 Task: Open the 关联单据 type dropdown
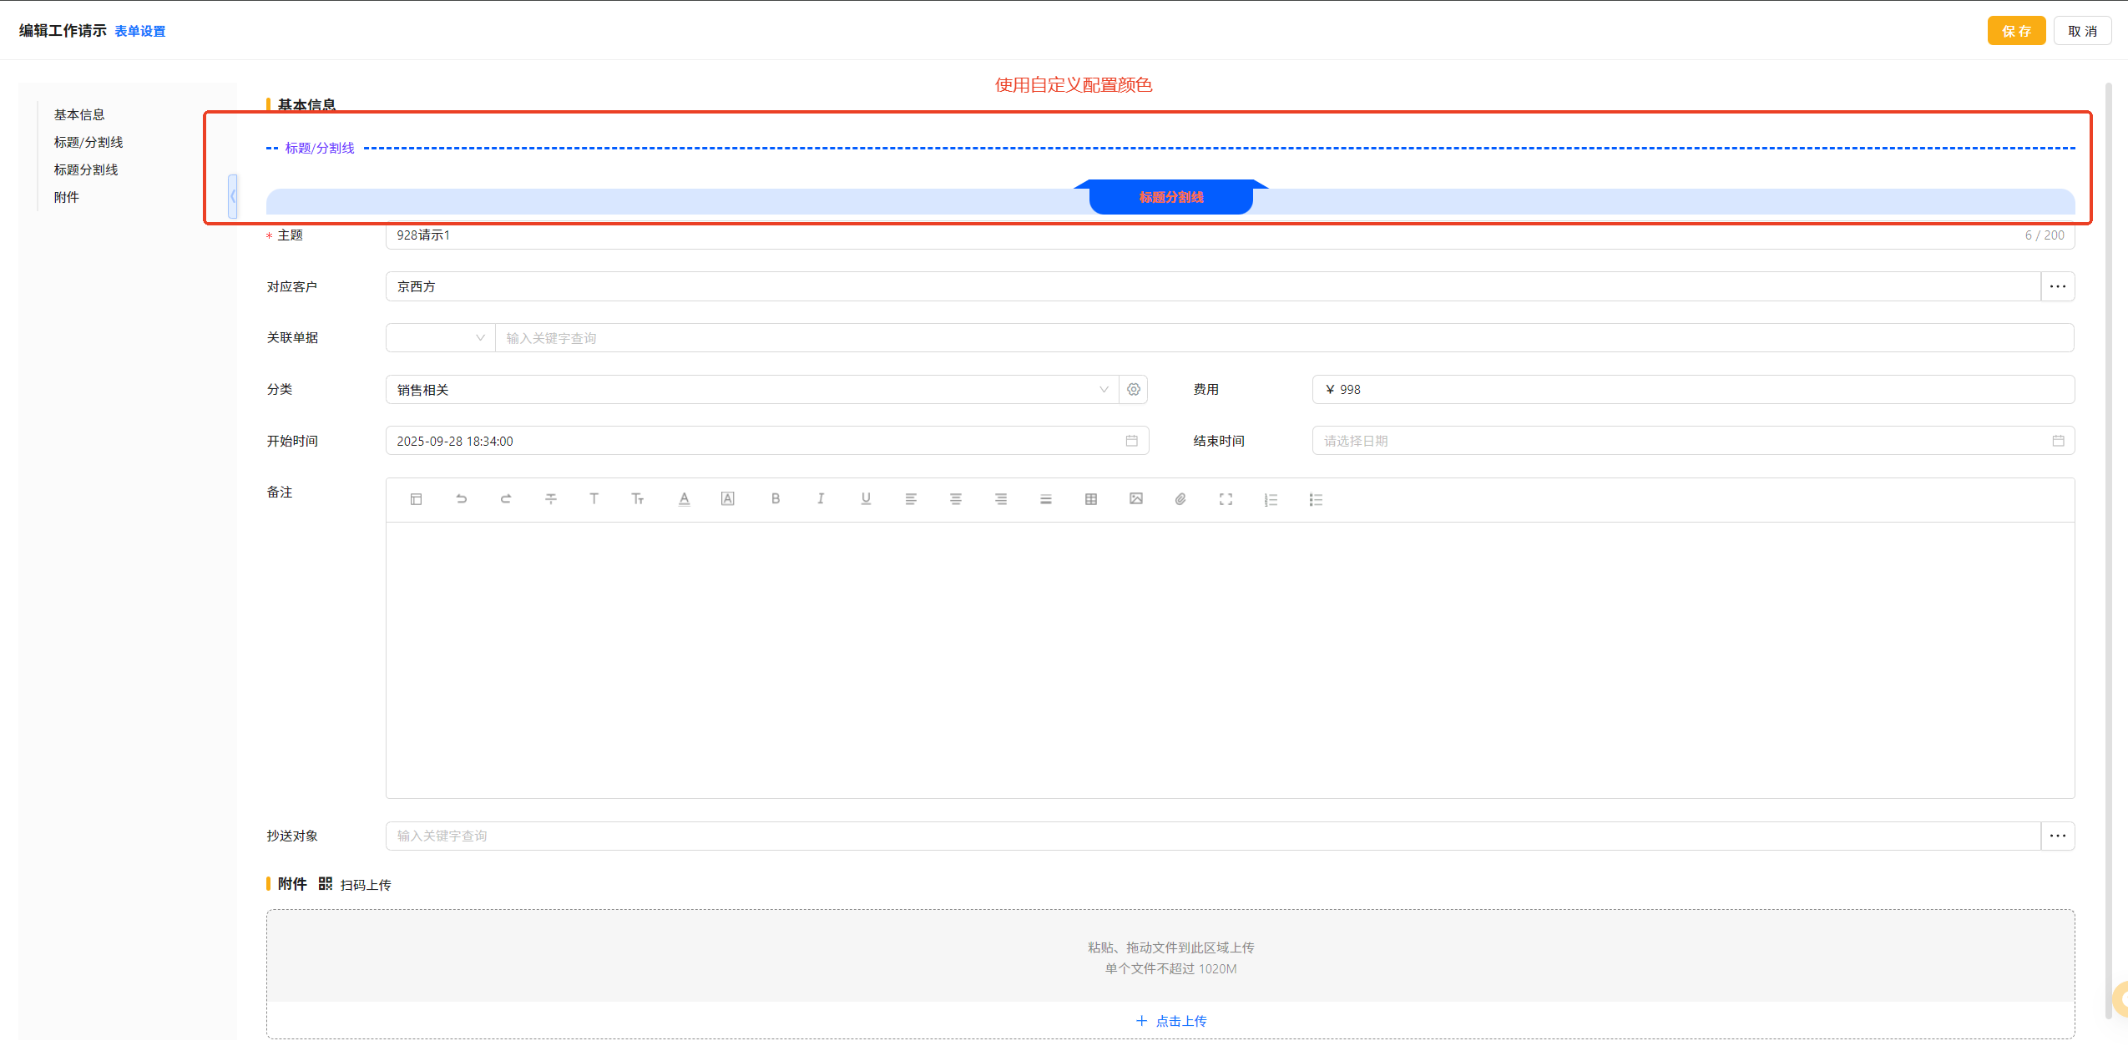point(440,338)
